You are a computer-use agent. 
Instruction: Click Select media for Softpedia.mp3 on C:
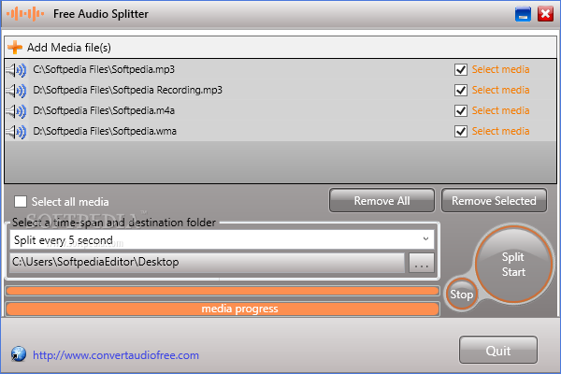(500, 69)
